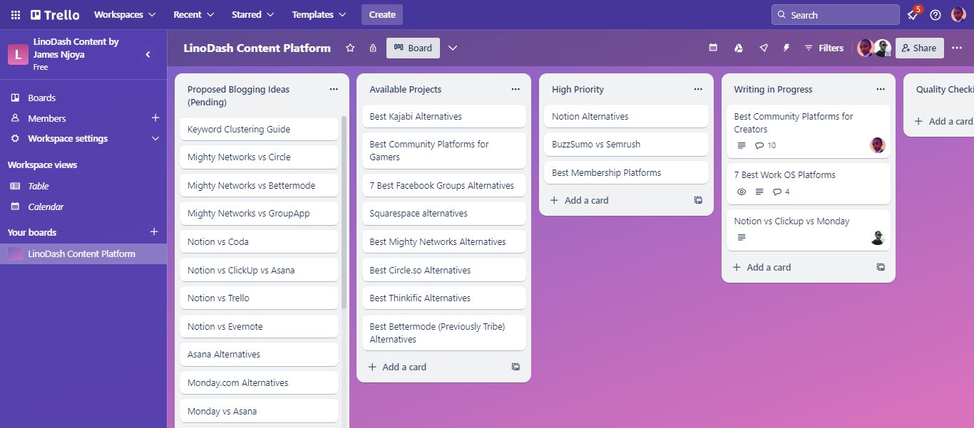Click the Search input field
974x428 pixels.
(835, 15)
